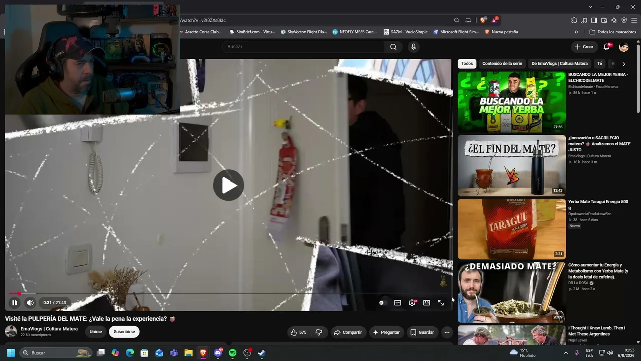Screen dimensions: 641x361
Task: Open Steam from the taskbar
Action: click(x=262, y=353)
